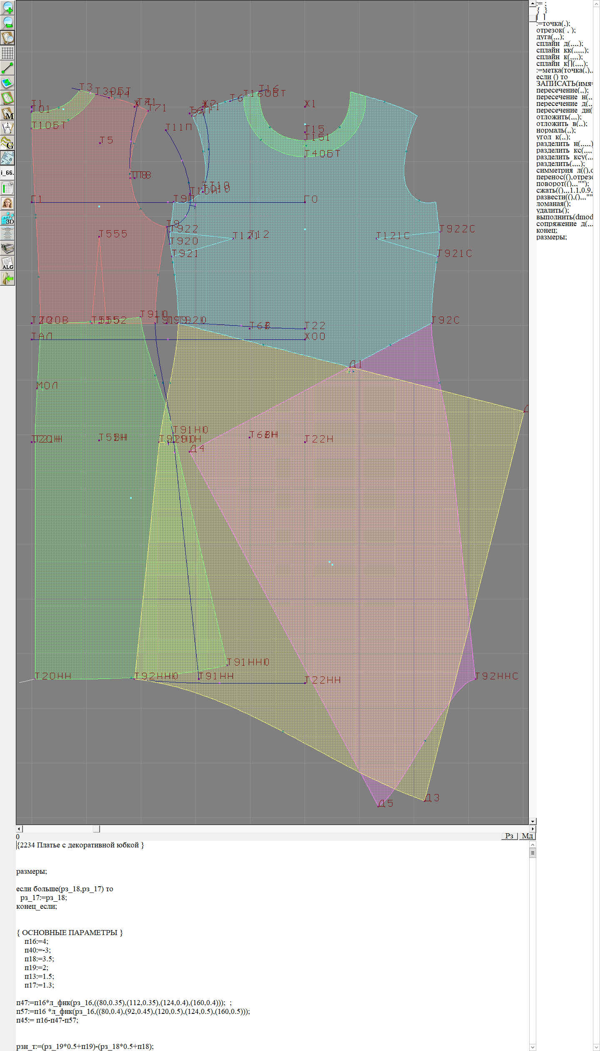600x1051 pixels.
Task: Click the canvas vertical scrollbar down arrow
Action: [532, 821]
